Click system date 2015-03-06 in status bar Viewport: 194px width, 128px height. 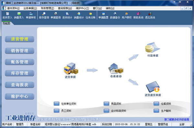click(121, 124)
